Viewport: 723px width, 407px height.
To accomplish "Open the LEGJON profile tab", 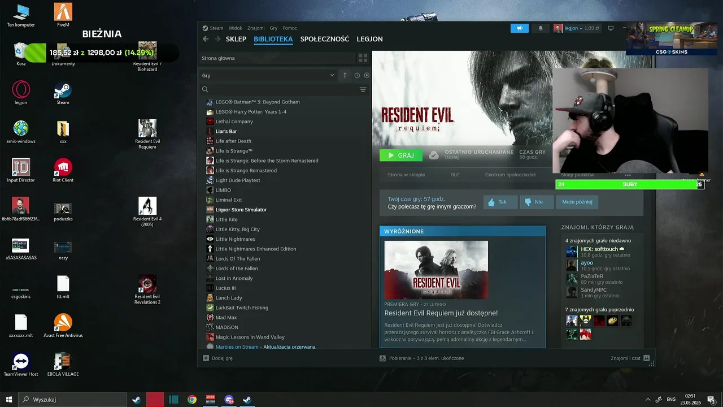I will [x=369, y=39].
